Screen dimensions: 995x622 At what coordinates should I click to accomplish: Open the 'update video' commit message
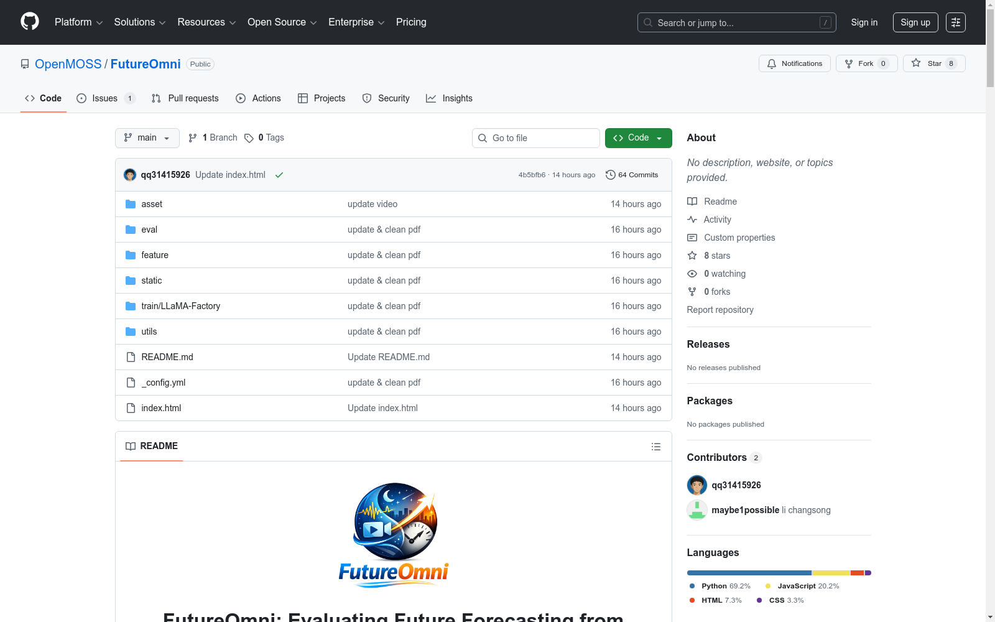pyautogui.click(x=373, y=204)
